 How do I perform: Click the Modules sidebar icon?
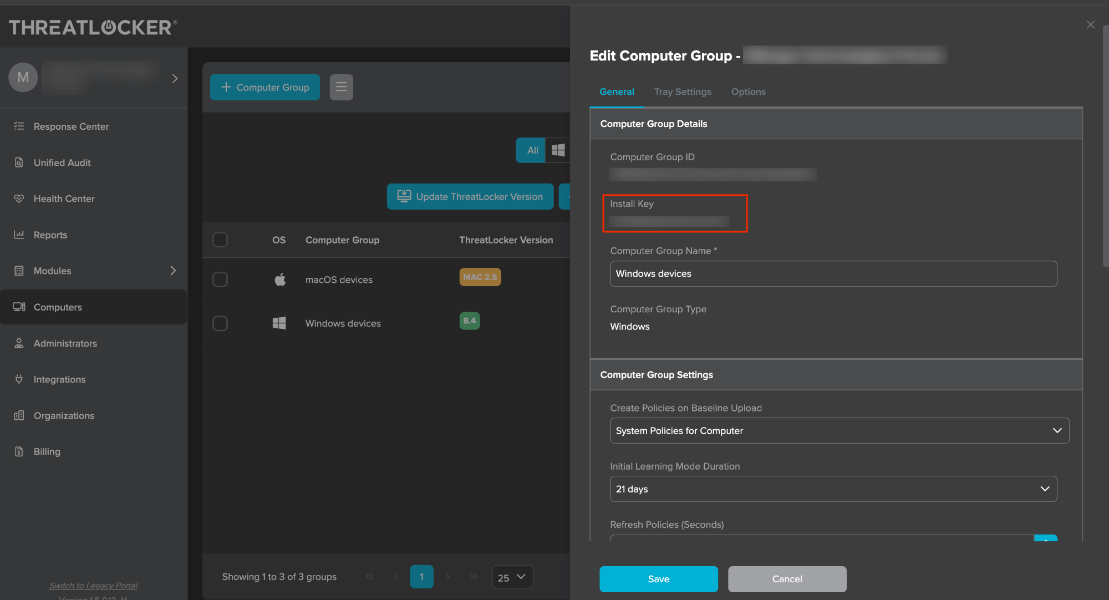[x=19, y=271]
